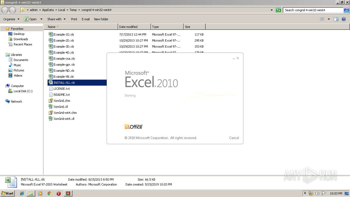Image resolution: width=350 pixels, height=197 pixels.
Task: Open Downloads in navigation pane
Action: pos(21,39)
